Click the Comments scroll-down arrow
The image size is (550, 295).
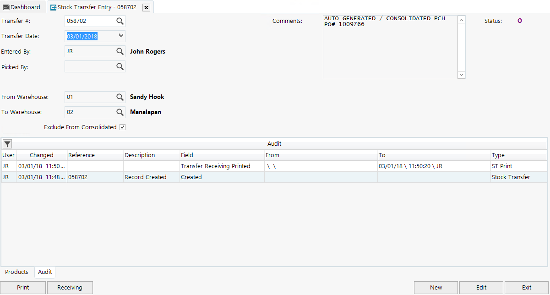(461, 74)
